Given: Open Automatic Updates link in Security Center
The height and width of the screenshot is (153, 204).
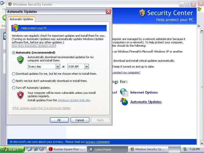Looking at the screenshot, I should tap(146, 102).
